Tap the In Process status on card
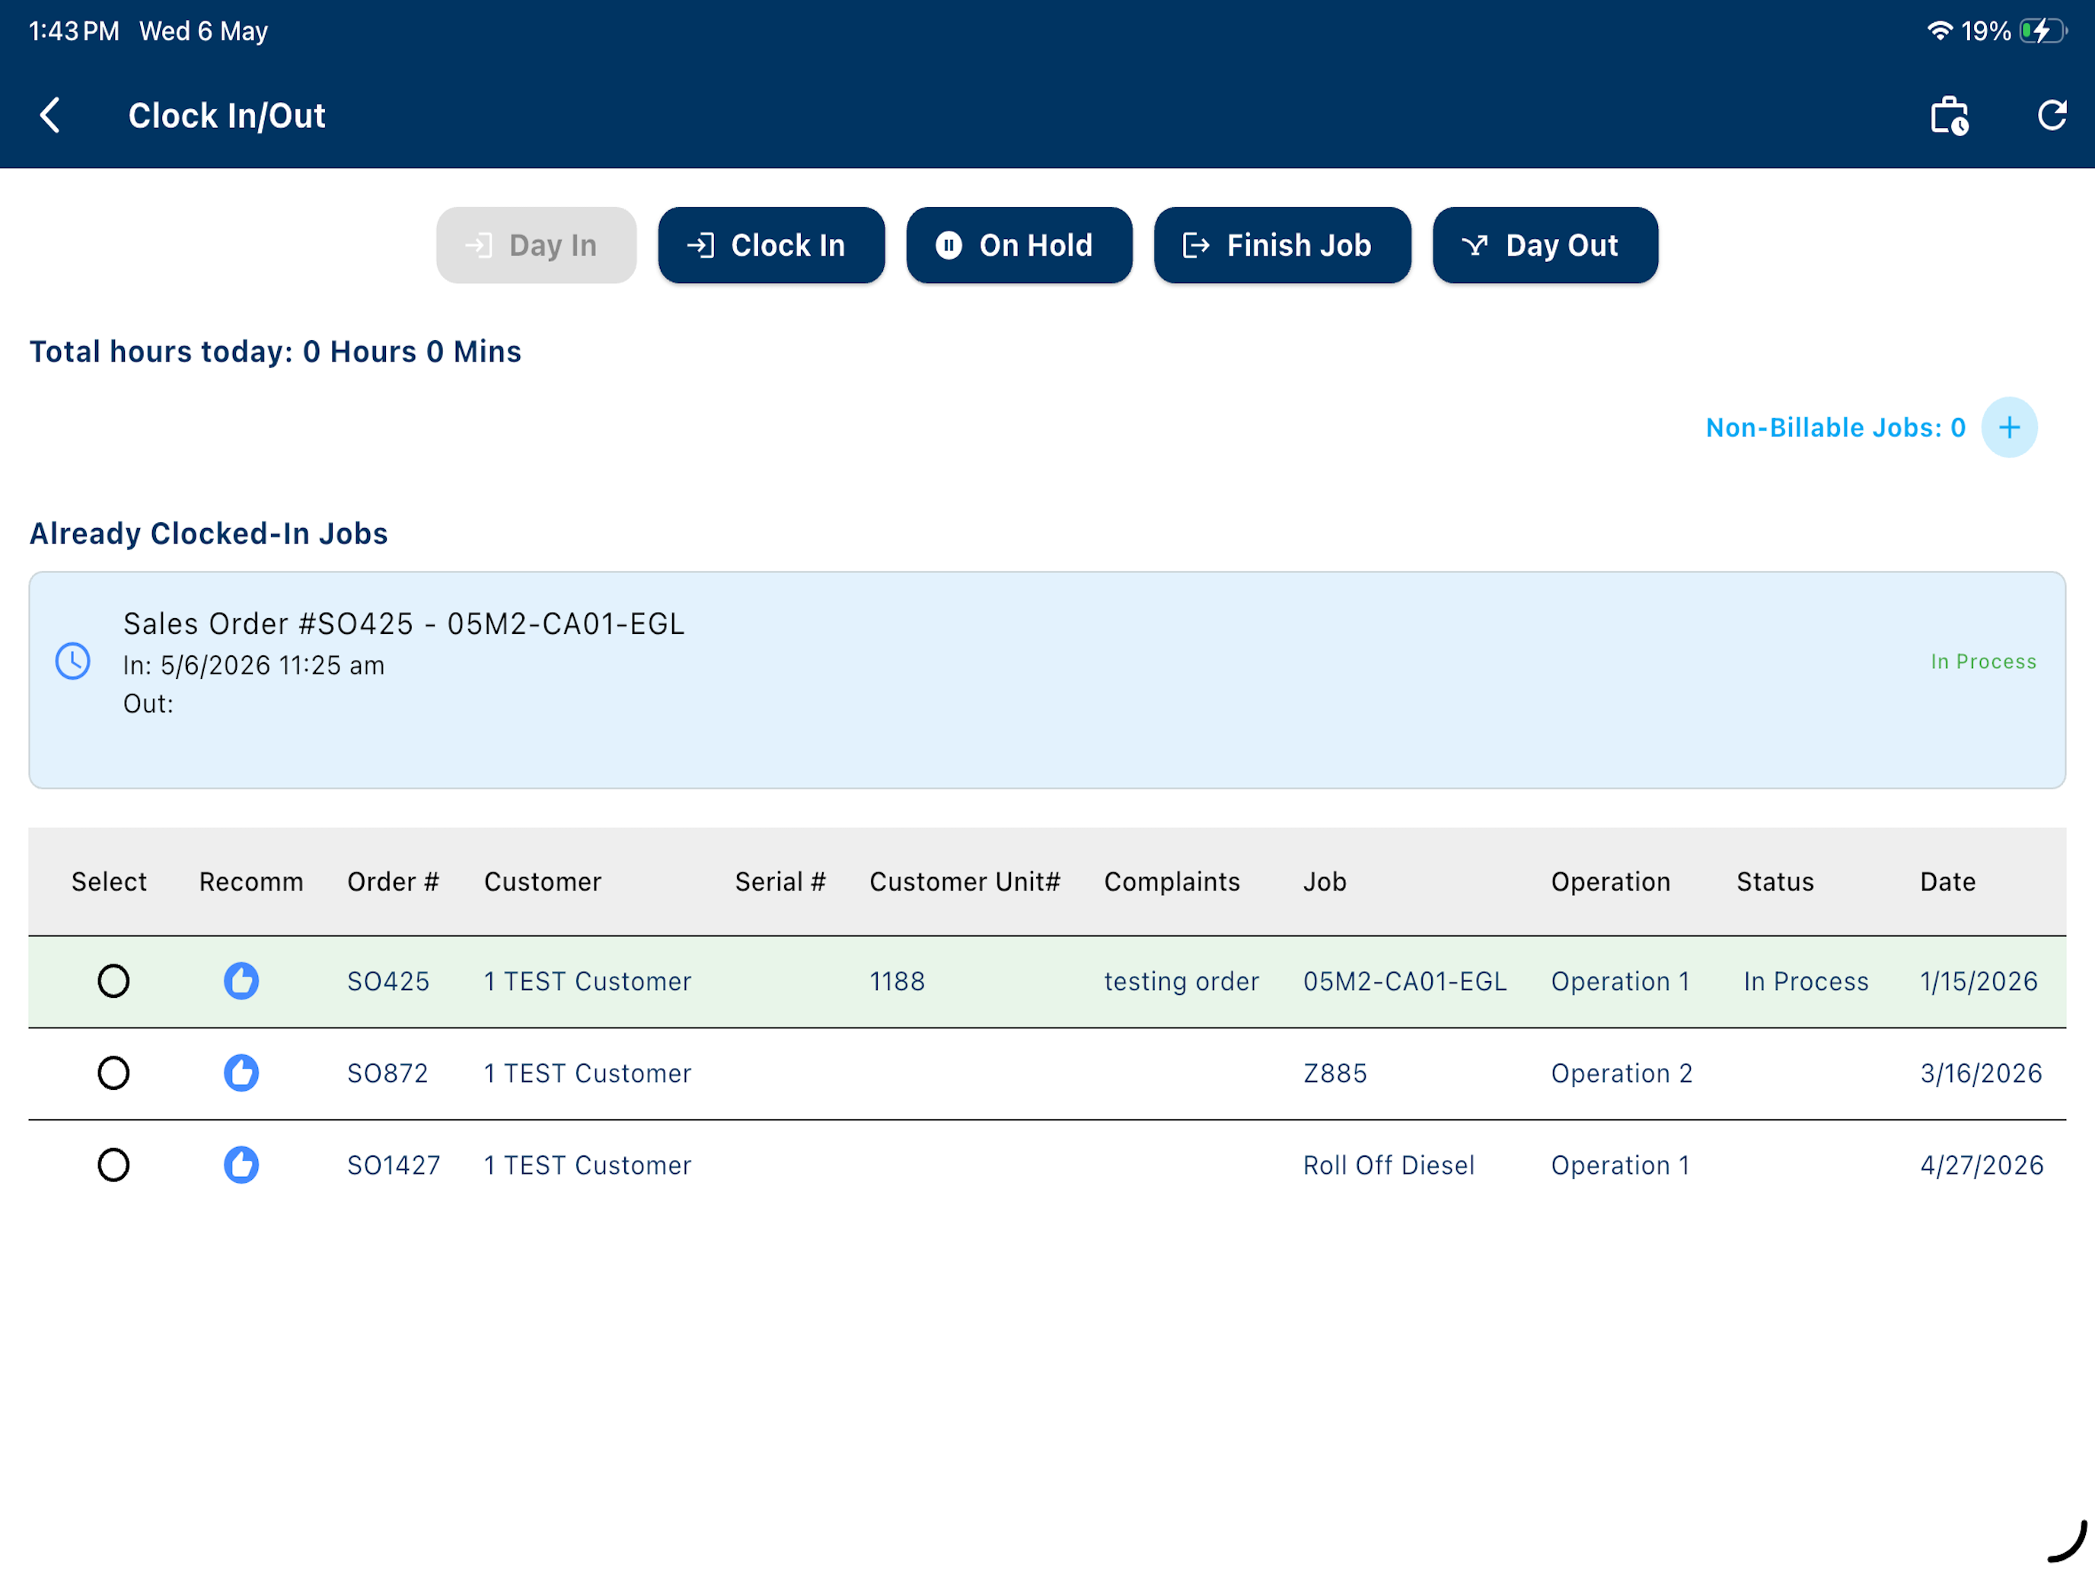 click(1983, 662)
